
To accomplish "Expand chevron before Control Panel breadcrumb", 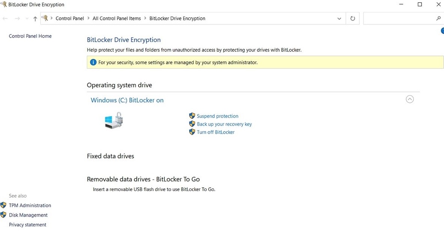I will pyautogui.click(x=52, y=18).
